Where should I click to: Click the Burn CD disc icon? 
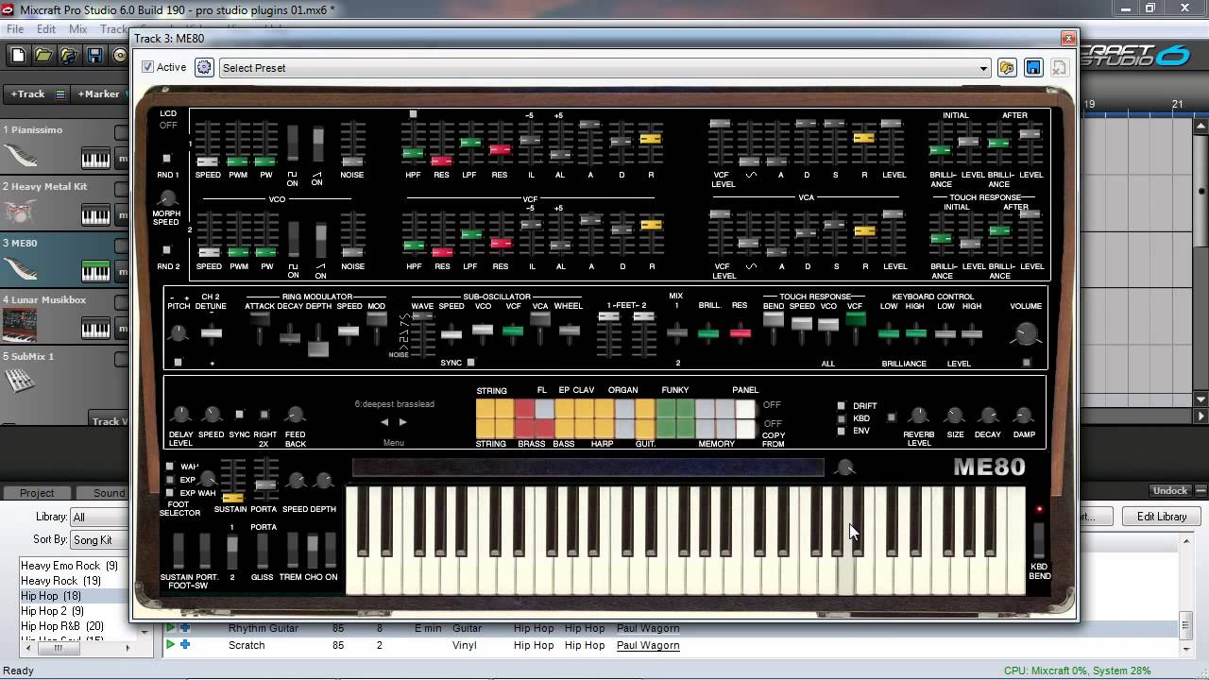pyautogui.click(x=121, y=56)
